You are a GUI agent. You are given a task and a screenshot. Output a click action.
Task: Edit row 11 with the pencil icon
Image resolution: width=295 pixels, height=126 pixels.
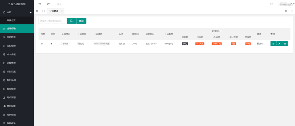[x=279, y=44]
